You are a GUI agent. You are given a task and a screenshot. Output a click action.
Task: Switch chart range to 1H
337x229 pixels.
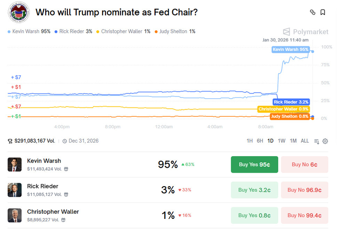249,141
